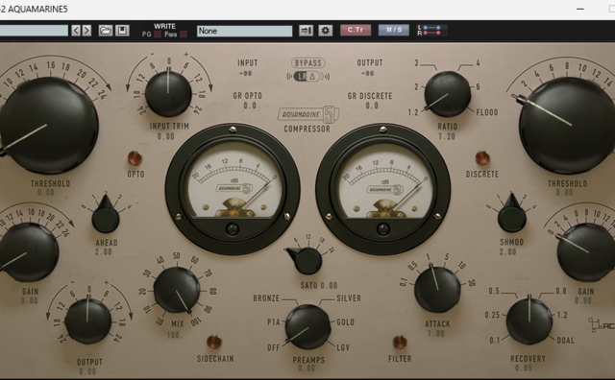Open the None preset dropdown field
This screenshot has width=615, height=380.
click(244, 31)
